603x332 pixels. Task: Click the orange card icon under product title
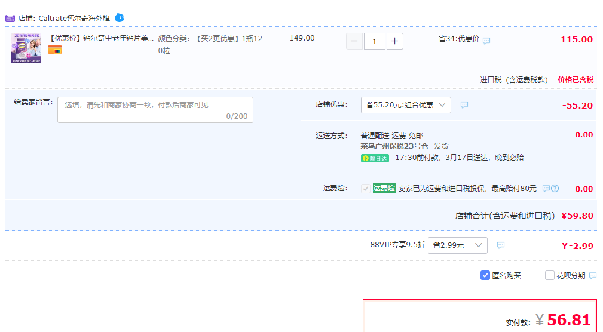tap(54, 50)
